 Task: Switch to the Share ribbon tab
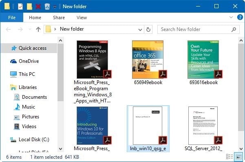tap(59, 18)
